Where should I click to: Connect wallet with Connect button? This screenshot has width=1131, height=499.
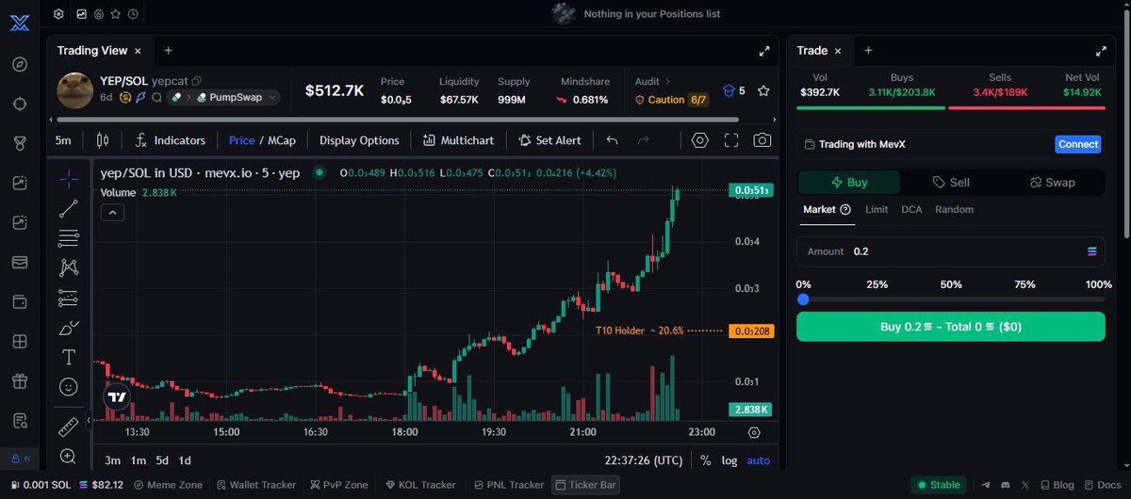[1078, 144]
